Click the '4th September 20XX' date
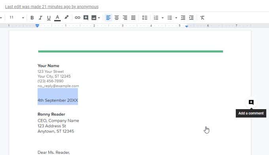 (58, 100)
